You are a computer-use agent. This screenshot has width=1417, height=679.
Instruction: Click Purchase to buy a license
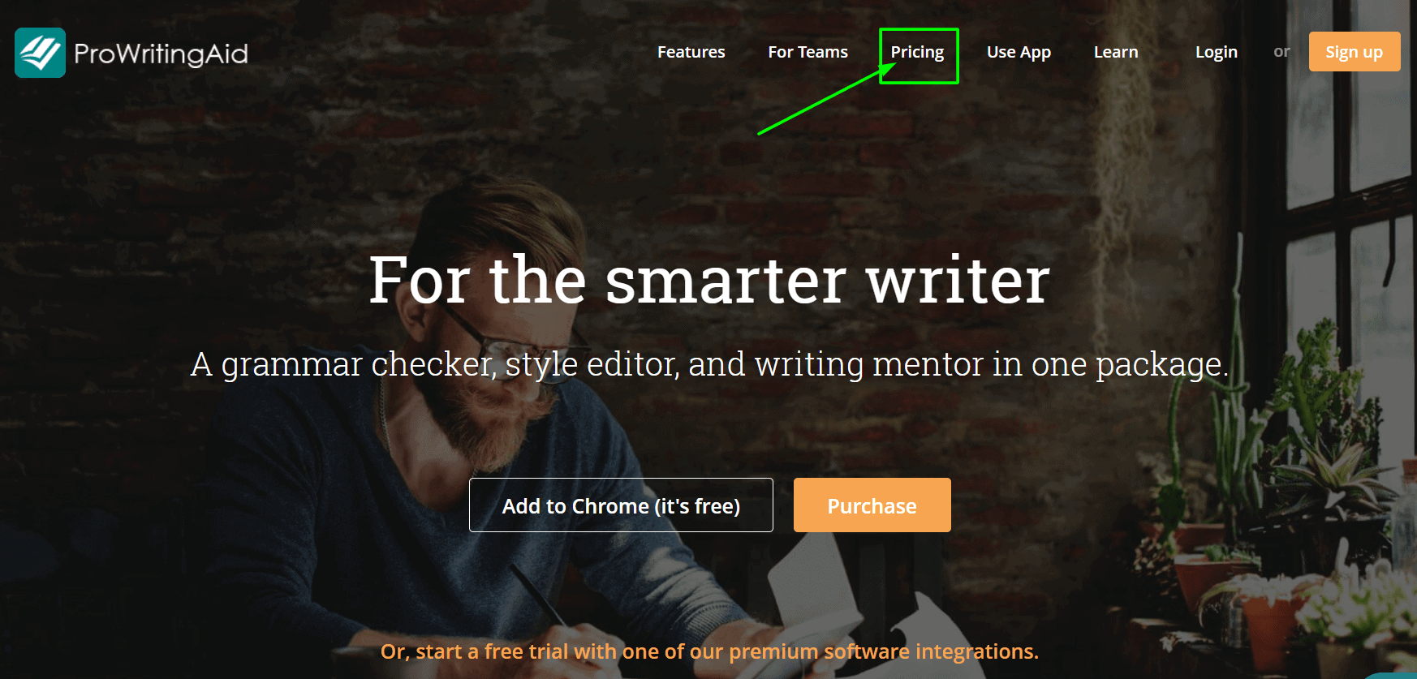click(x=872, y=505)
